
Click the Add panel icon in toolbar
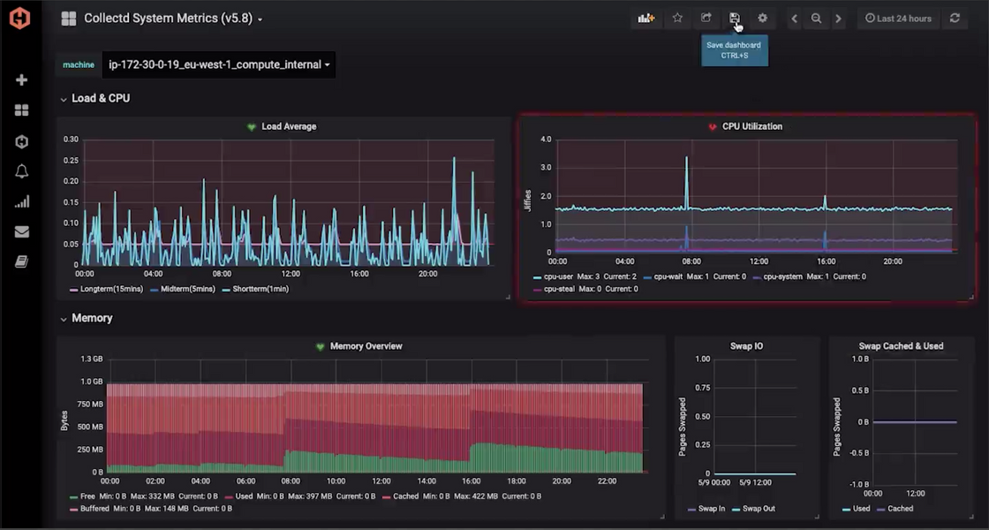coord(646,19)
